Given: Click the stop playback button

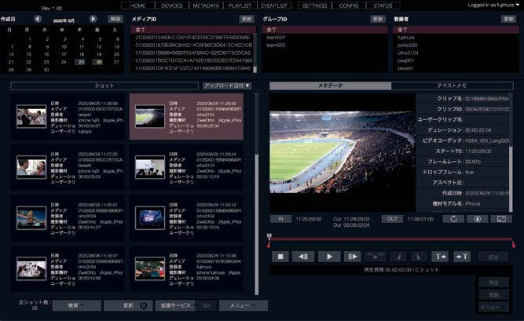Looking at the screenshot, I should click(x=280, y=257).
